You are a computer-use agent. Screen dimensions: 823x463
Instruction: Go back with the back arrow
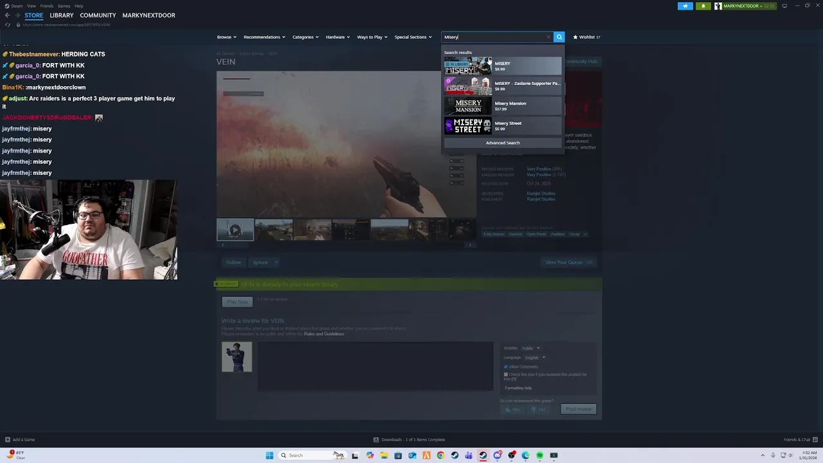coord(7,15)
